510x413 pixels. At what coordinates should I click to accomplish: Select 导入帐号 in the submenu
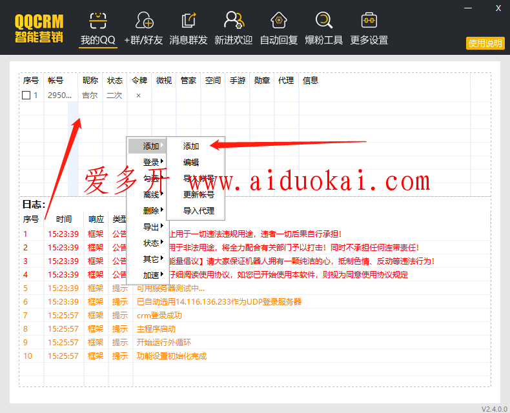pyautogui.click(x=199, y=179)
